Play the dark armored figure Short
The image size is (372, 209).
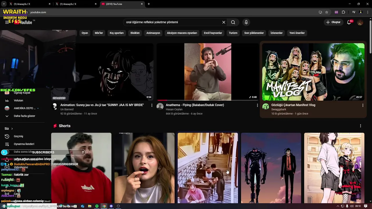tap(271, 168)
